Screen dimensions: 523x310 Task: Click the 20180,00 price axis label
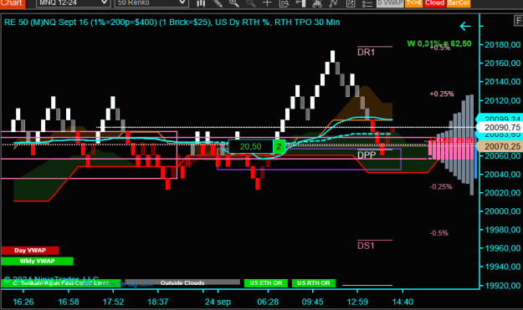coord(502,44)
